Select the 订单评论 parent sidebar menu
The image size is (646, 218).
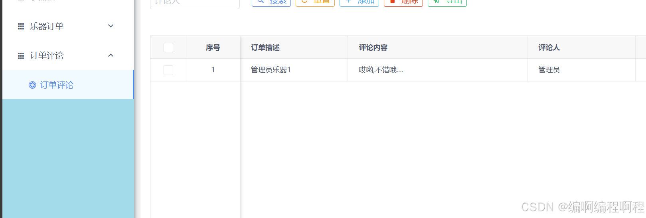[68, 55]
